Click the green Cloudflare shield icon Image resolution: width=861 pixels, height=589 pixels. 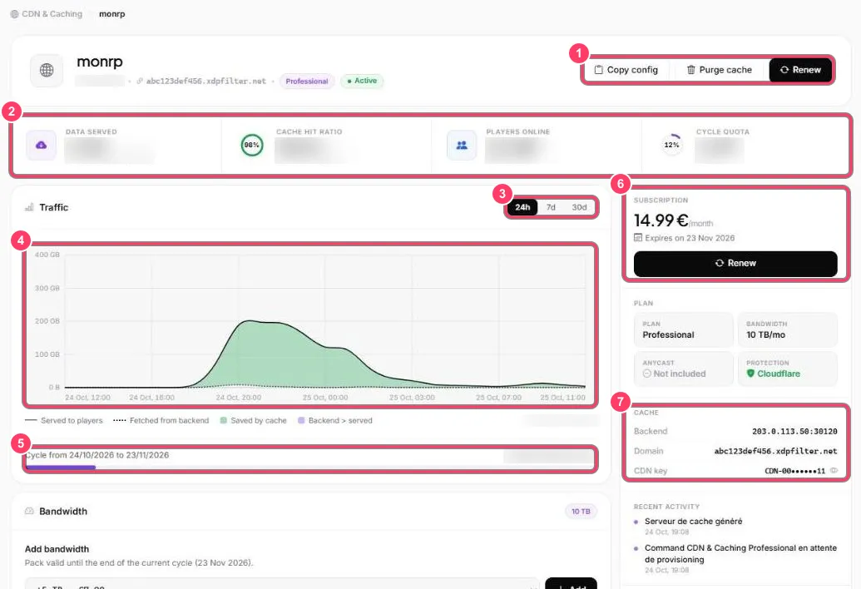point(750,374)
